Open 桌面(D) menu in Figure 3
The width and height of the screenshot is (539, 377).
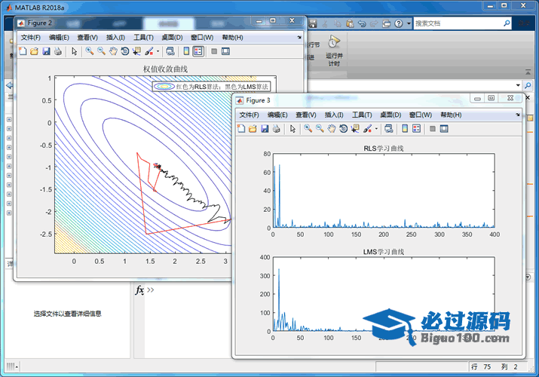click(390, 115)
